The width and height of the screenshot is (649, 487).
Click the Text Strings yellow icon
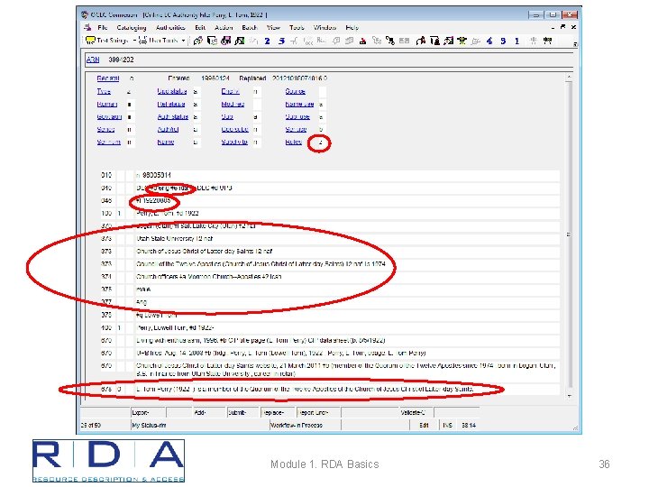[x=90, y=41]
